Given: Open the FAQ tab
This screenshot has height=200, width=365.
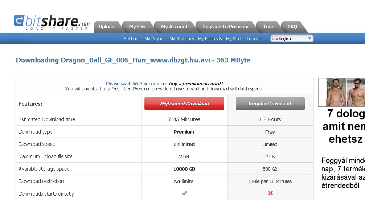Looking at the screenshot, I should tap(292, 26).
